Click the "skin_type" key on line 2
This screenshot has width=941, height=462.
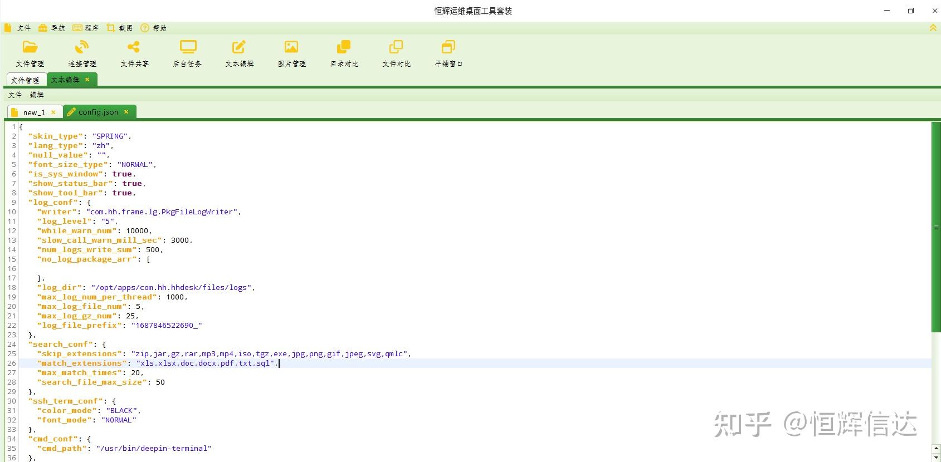point(56,136)
